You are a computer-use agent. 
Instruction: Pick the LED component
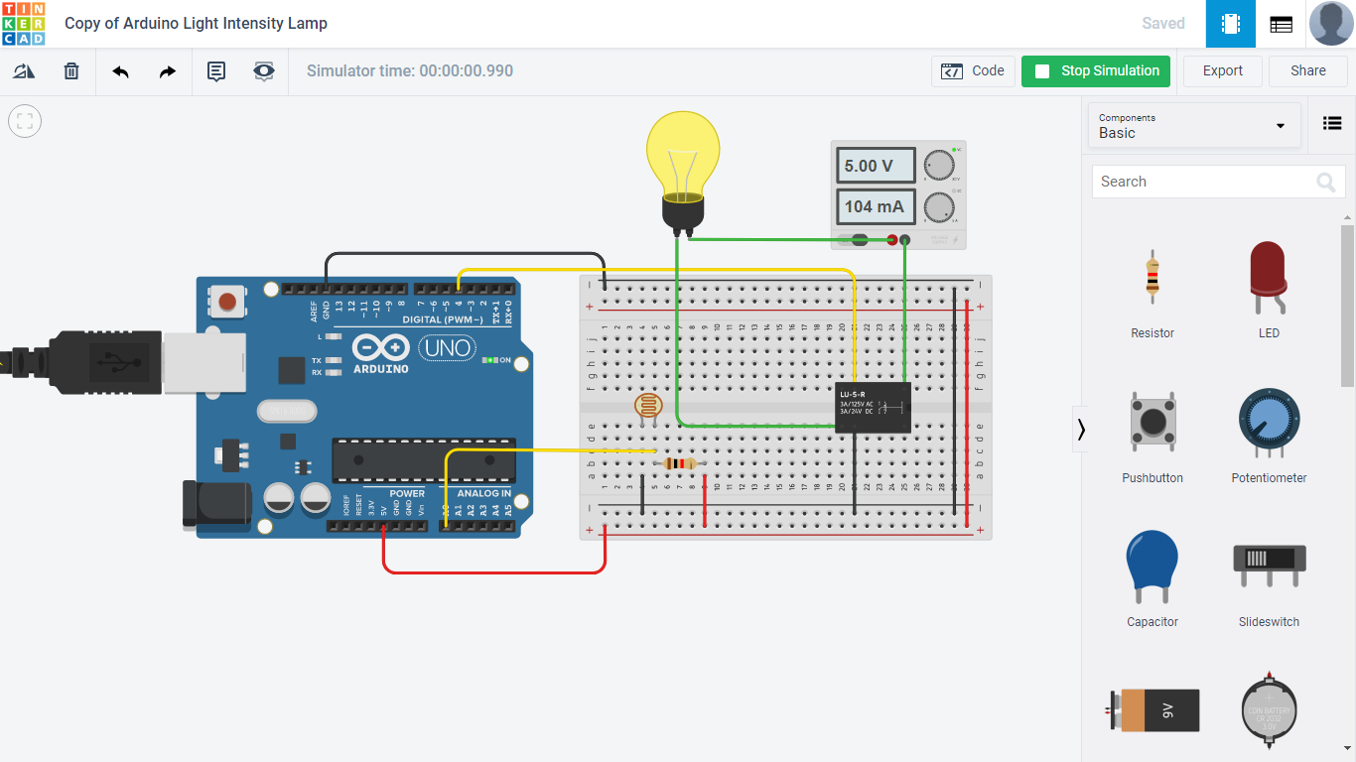click(1269, 290)
